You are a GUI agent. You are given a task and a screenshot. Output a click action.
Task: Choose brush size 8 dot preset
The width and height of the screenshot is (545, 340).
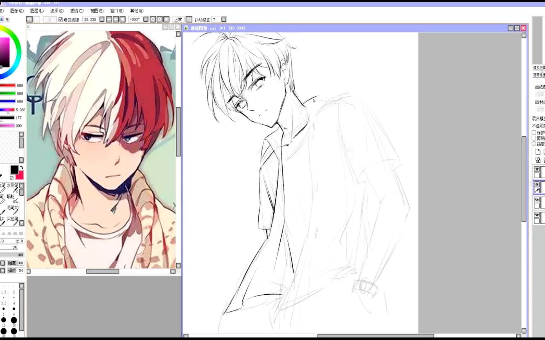pyautogui.click(x=3, y=309)
